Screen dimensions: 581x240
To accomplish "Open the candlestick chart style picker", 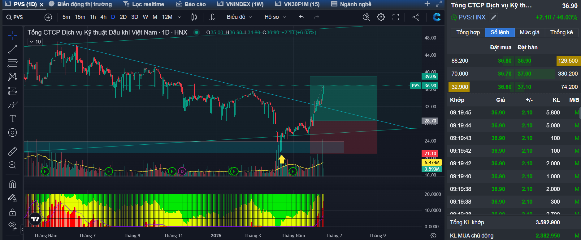I will [x=194, y=17].
